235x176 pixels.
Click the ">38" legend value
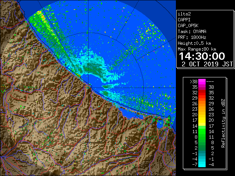194,81
